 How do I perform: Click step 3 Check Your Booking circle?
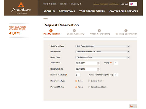(99, 31)
